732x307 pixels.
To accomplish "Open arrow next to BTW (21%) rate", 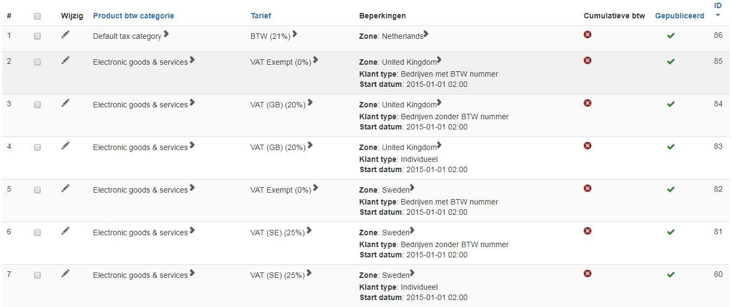I will click(295, 34).
